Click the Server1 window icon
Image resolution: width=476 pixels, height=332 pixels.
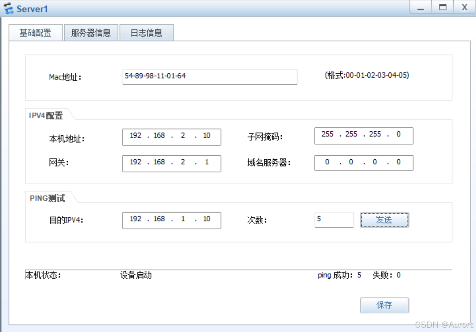[8, 8]
